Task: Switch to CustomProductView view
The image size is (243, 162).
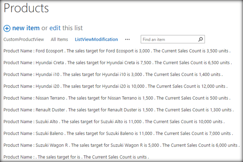Action: point(23,40)
